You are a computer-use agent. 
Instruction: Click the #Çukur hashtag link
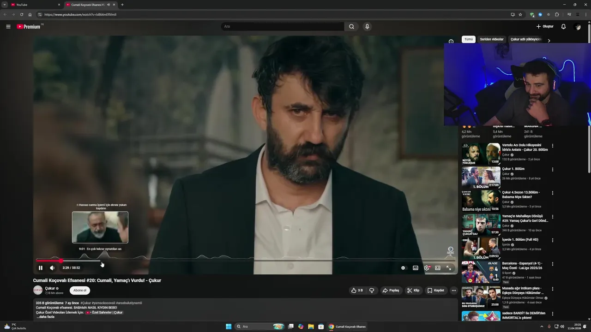tap(86, 303)
